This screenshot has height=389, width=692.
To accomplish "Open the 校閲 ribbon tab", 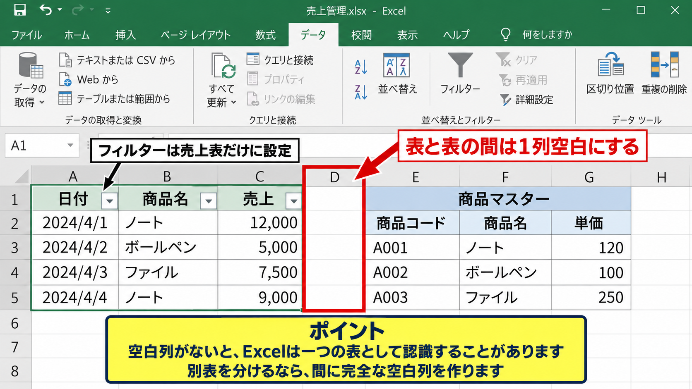I will click(361, 35).
